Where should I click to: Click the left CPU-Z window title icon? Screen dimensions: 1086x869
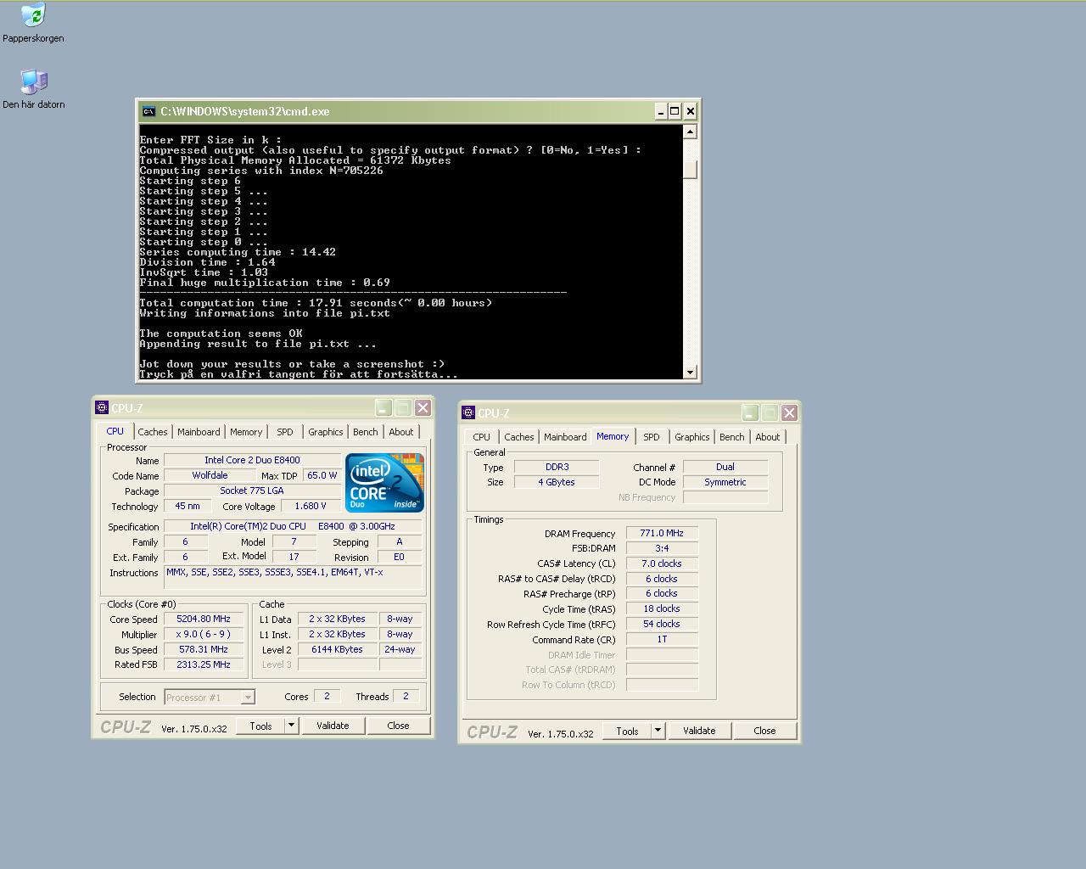point(102,408)
